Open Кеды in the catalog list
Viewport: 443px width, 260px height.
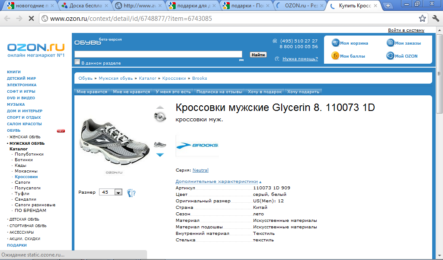[20, 166]
